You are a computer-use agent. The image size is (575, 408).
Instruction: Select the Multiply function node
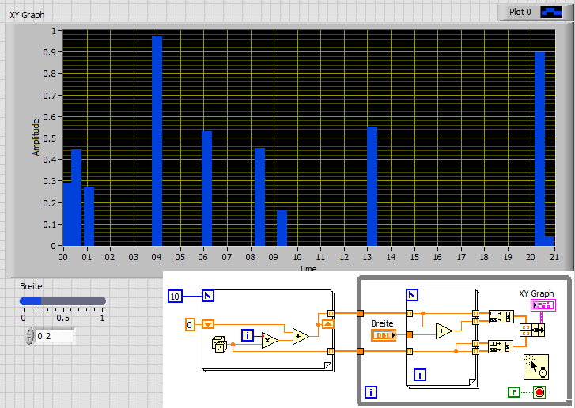point(270,341)
